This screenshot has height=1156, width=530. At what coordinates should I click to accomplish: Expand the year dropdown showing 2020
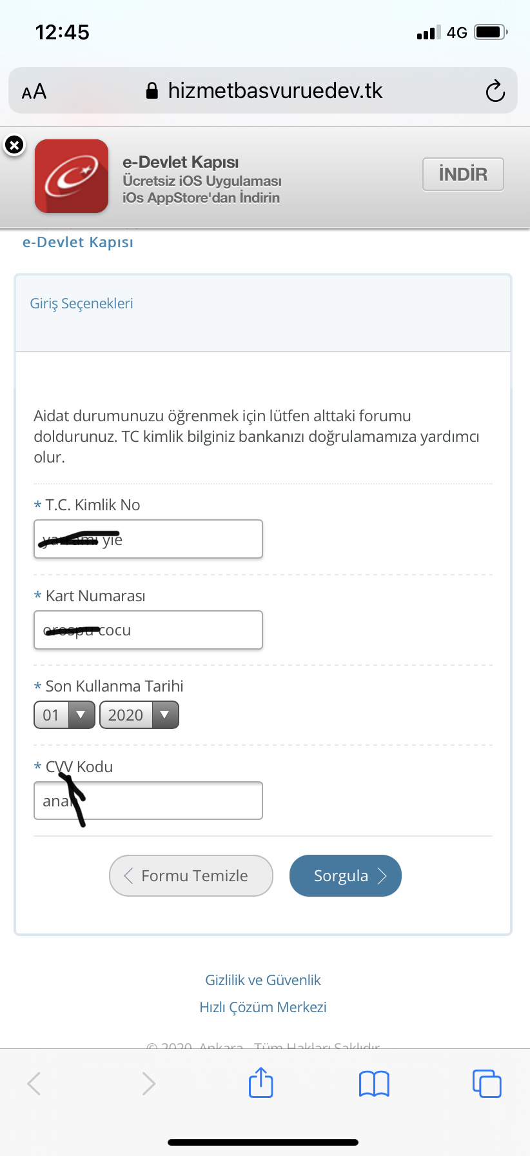[x=139, y=715]
